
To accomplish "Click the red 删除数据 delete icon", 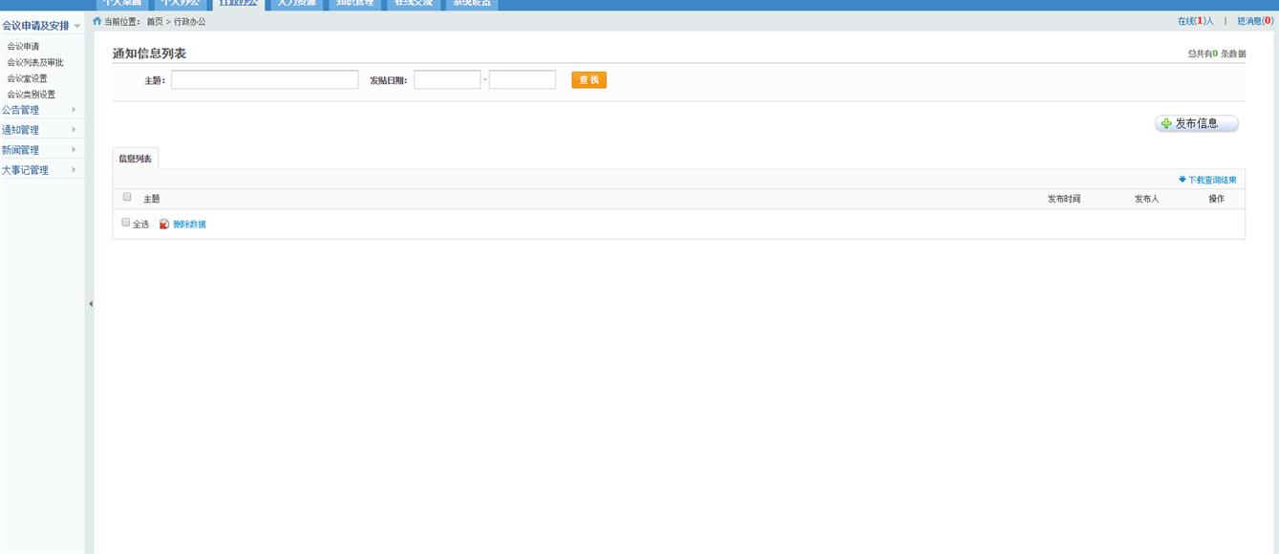I will (164, 224).
